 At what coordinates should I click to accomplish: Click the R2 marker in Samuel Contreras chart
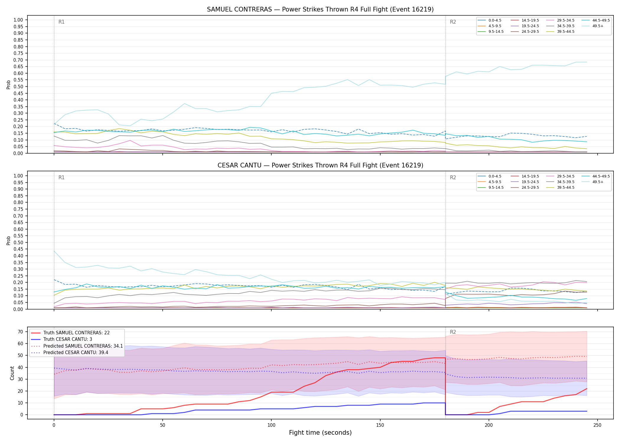(x=453, y=22)
